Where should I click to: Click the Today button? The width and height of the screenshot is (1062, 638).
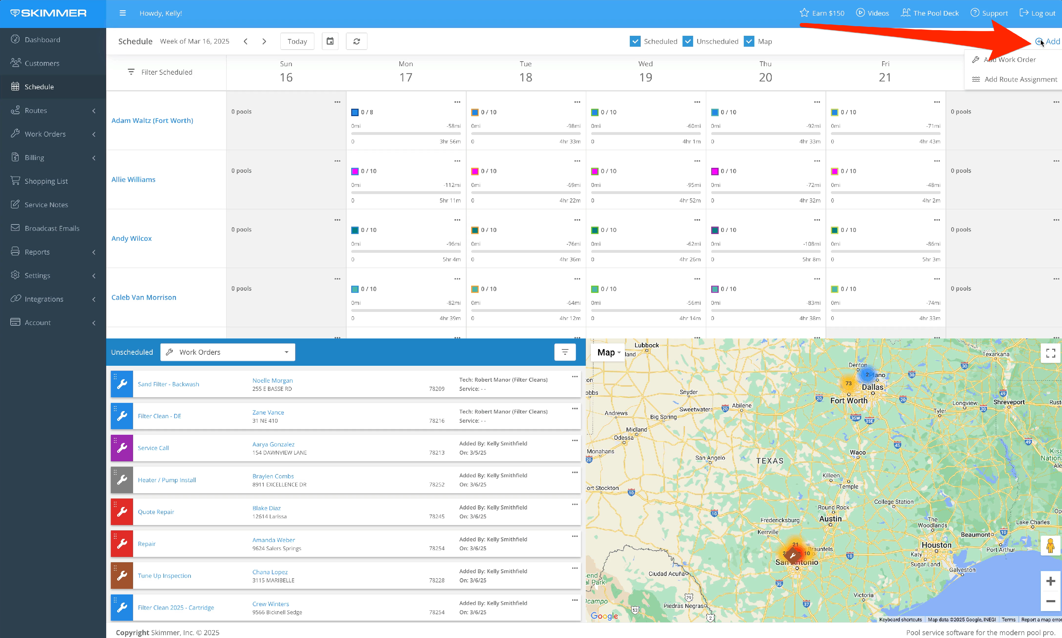coord(297,41)
